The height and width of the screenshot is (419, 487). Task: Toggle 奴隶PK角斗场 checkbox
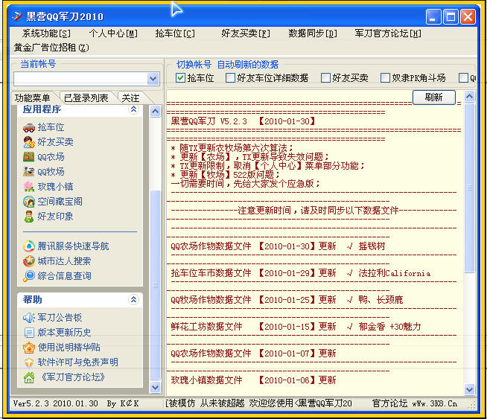pos(385,77)
